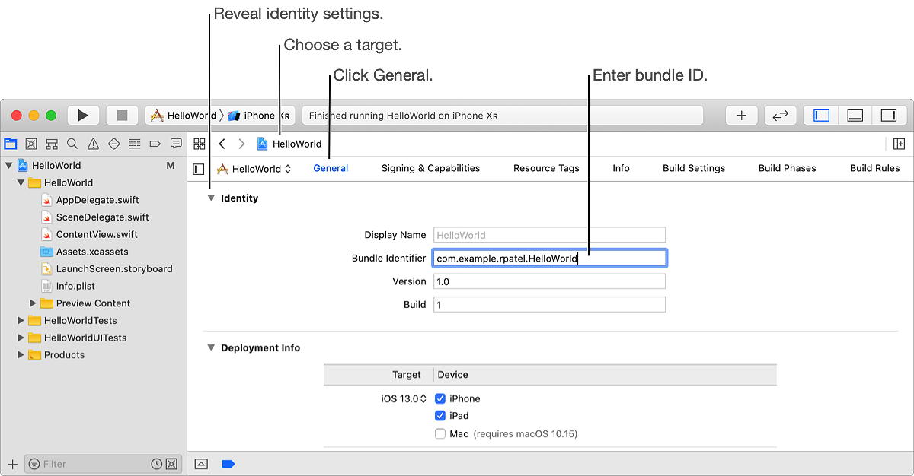Enable the Mac device checkbox

pos(440,433)
